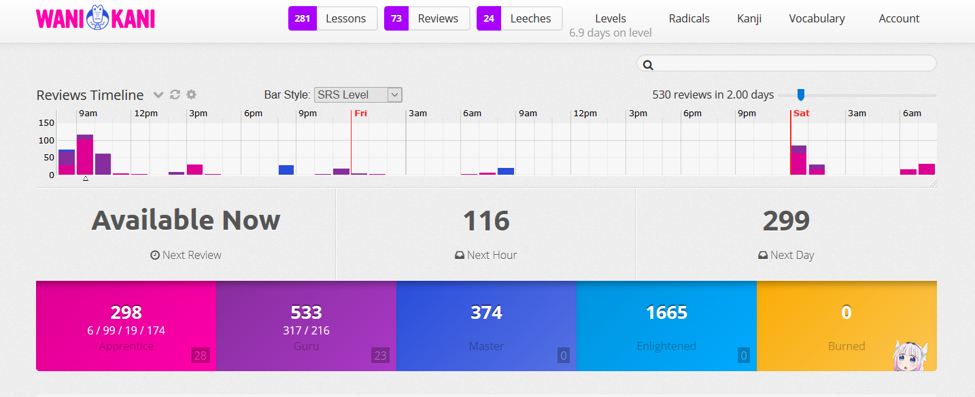975x397 pixels.
Task: Click the "530 reviews in 2.00 days" text
Action: (713, 94)
